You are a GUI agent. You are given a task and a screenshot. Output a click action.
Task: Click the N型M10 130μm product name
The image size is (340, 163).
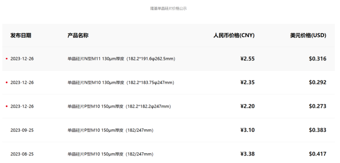[121, 82]
